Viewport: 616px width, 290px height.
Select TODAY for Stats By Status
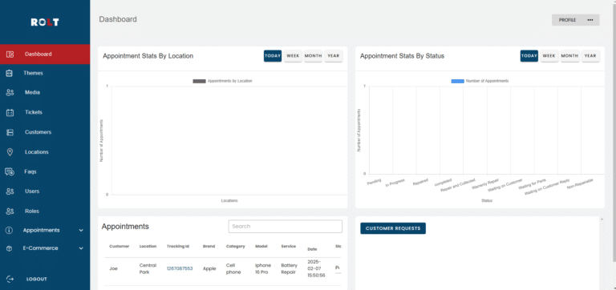[529, 56]
